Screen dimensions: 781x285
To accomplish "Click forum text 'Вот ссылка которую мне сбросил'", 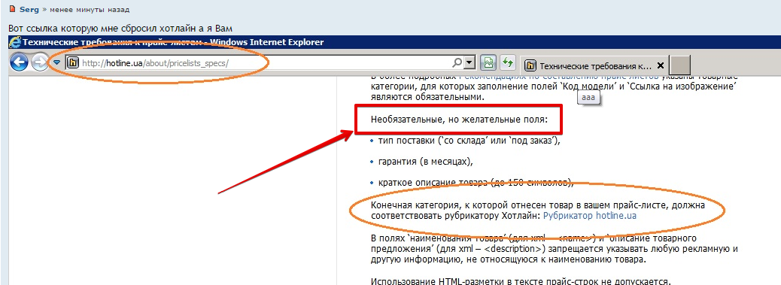I will point(120,29).
